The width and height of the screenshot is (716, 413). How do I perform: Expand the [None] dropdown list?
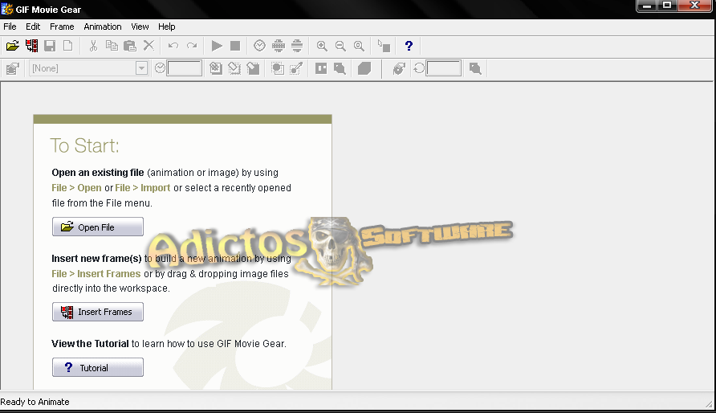point(141,68)
